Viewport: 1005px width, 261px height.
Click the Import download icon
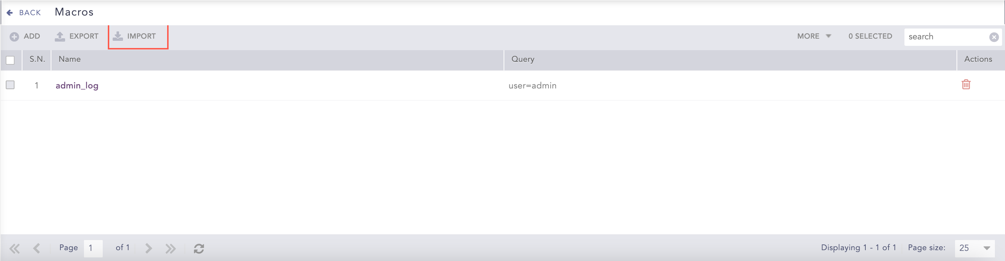coord(118,36)
